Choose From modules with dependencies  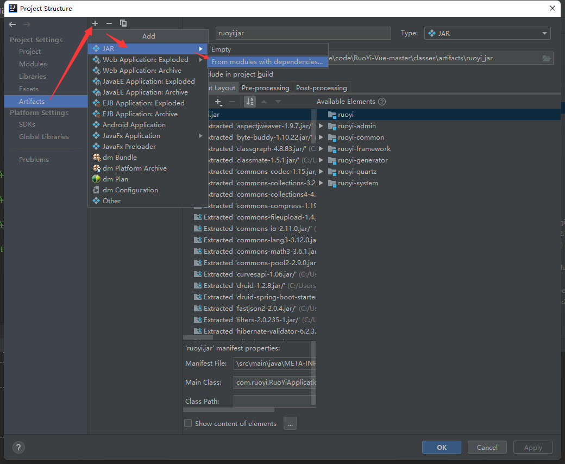(x=267, y=62)
